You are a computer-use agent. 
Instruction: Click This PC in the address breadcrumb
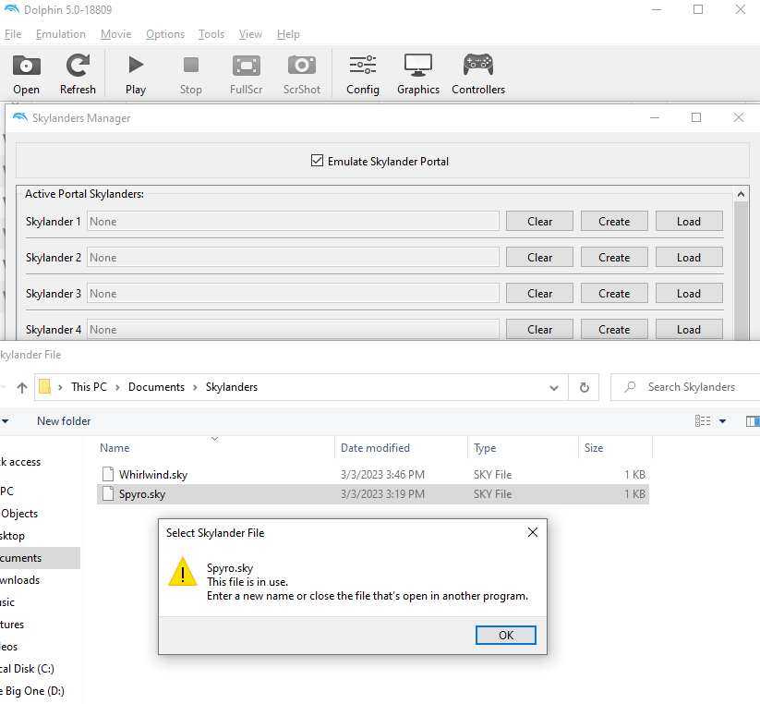coord(89,386)
